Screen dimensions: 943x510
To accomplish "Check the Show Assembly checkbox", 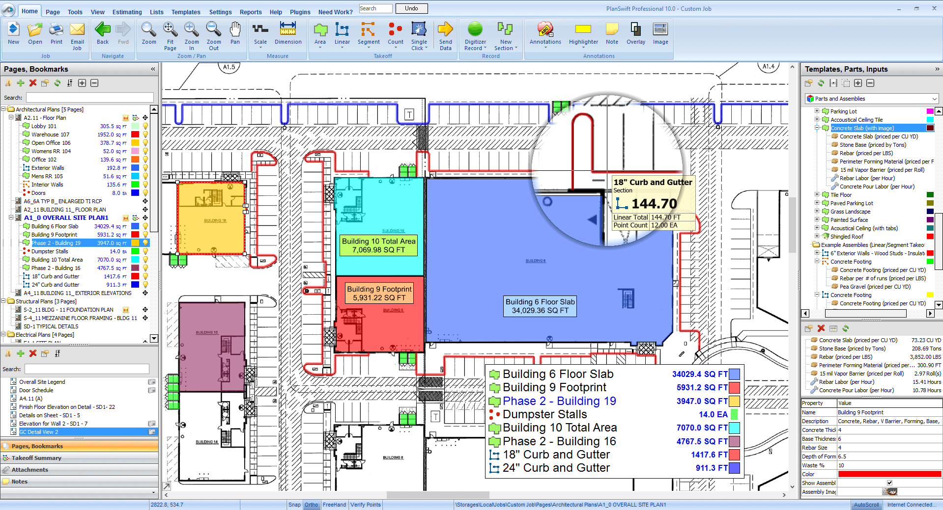I will pos(889,483).
